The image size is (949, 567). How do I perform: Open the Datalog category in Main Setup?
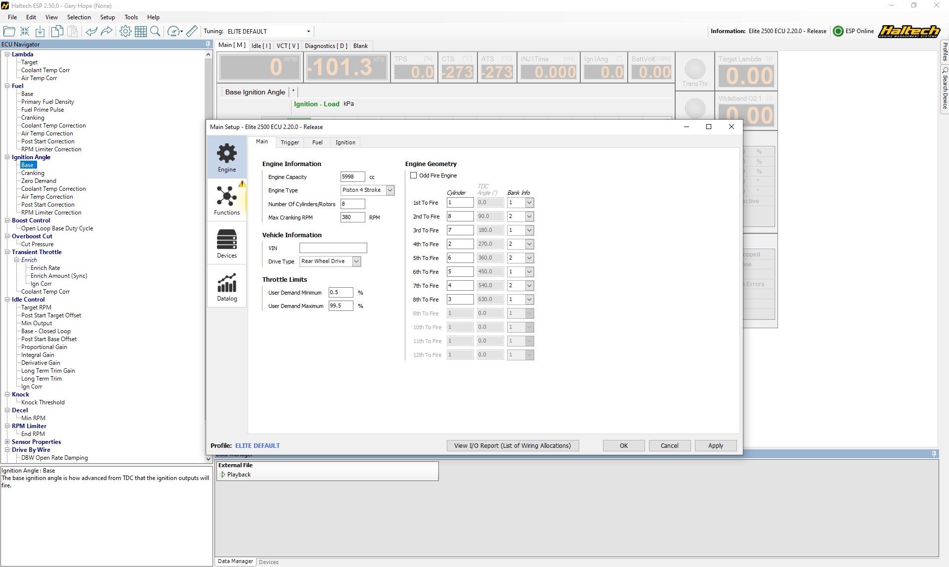point(227,286)
